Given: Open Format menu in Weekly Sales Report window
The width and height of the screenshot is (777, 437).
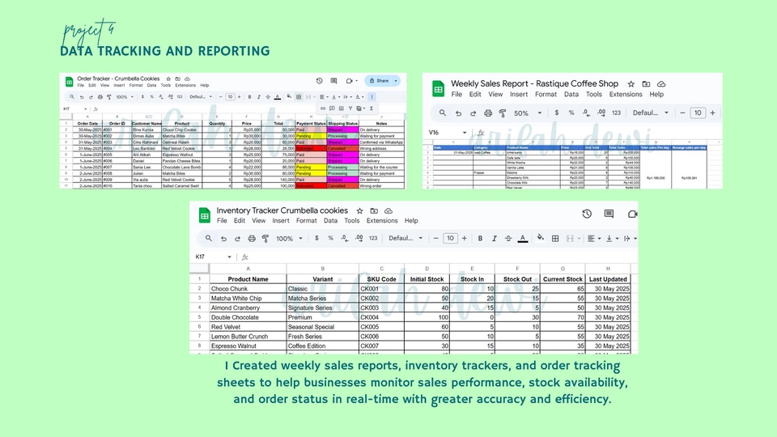Looking at the screenshot, I should tap(546, 94).
